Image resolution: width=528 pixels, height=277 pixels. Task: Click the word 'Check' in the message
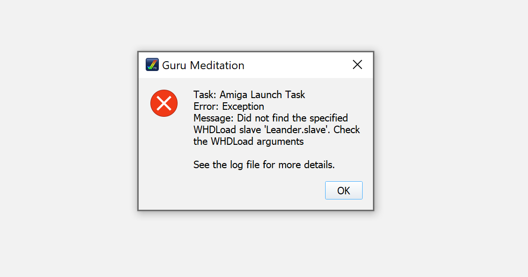pos(347,129)
